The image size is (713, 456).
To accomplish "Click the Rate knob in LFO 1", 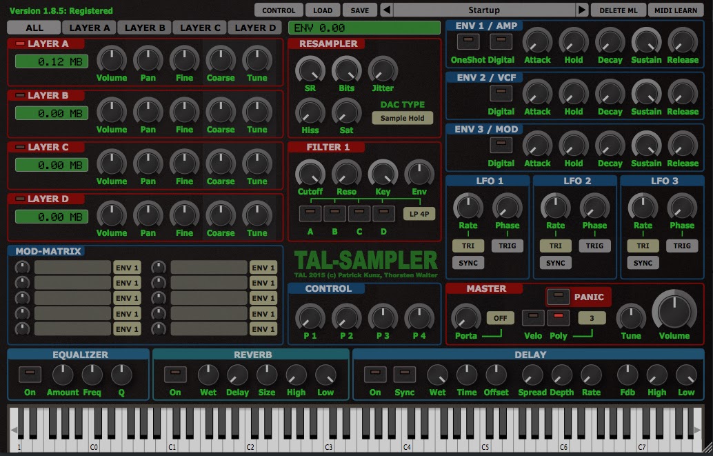I will tap(468, 208).
